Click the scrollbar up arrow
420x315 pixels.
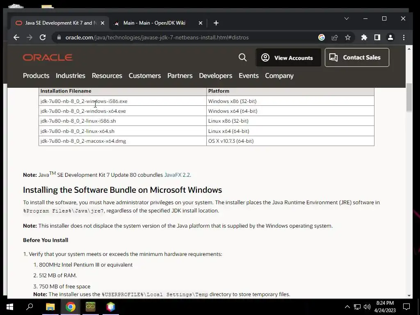pyautogui.click(x=409, y=49)
